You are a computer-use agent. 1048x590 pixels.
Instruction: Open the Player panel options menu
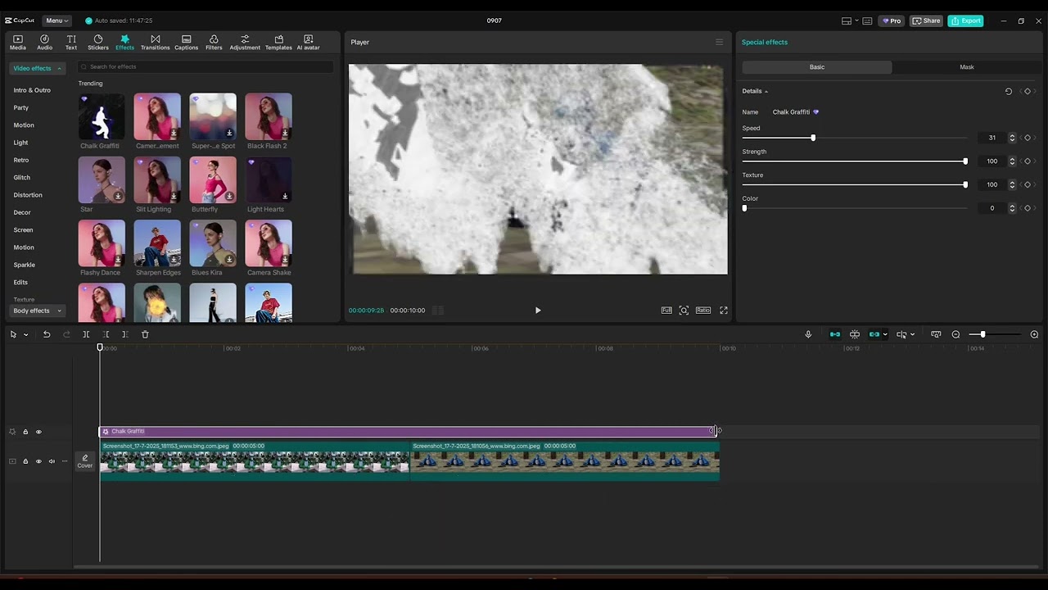coord(719,42)
